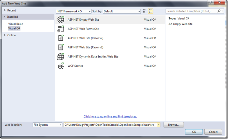The width and height of the screenshot is (228, 139).
Task: Select Visual Basic in the tree
Action: pyautogui.click(x=15, y=24)
